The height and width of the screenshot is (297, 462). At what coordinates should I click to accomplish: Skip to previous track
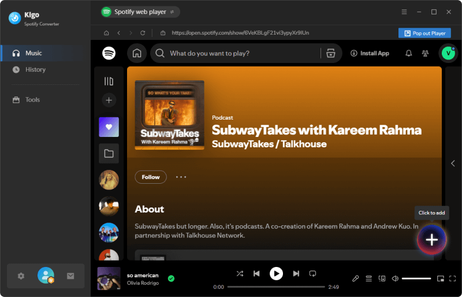point(256,274)
